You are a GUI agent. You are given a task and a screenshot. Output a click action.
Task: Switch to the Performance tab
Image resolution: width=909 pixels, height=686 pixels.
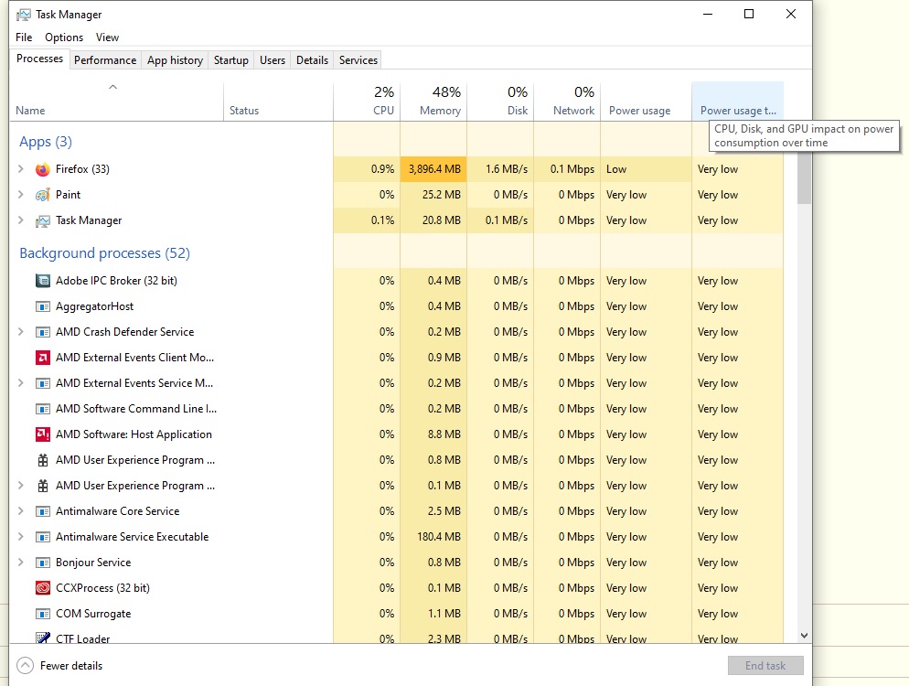105,60
